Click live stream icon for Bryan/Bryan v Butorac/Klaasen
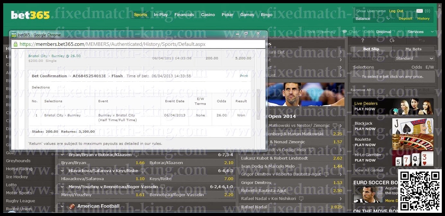This screenshot has height=216, width=445. (x=136, y=155)
